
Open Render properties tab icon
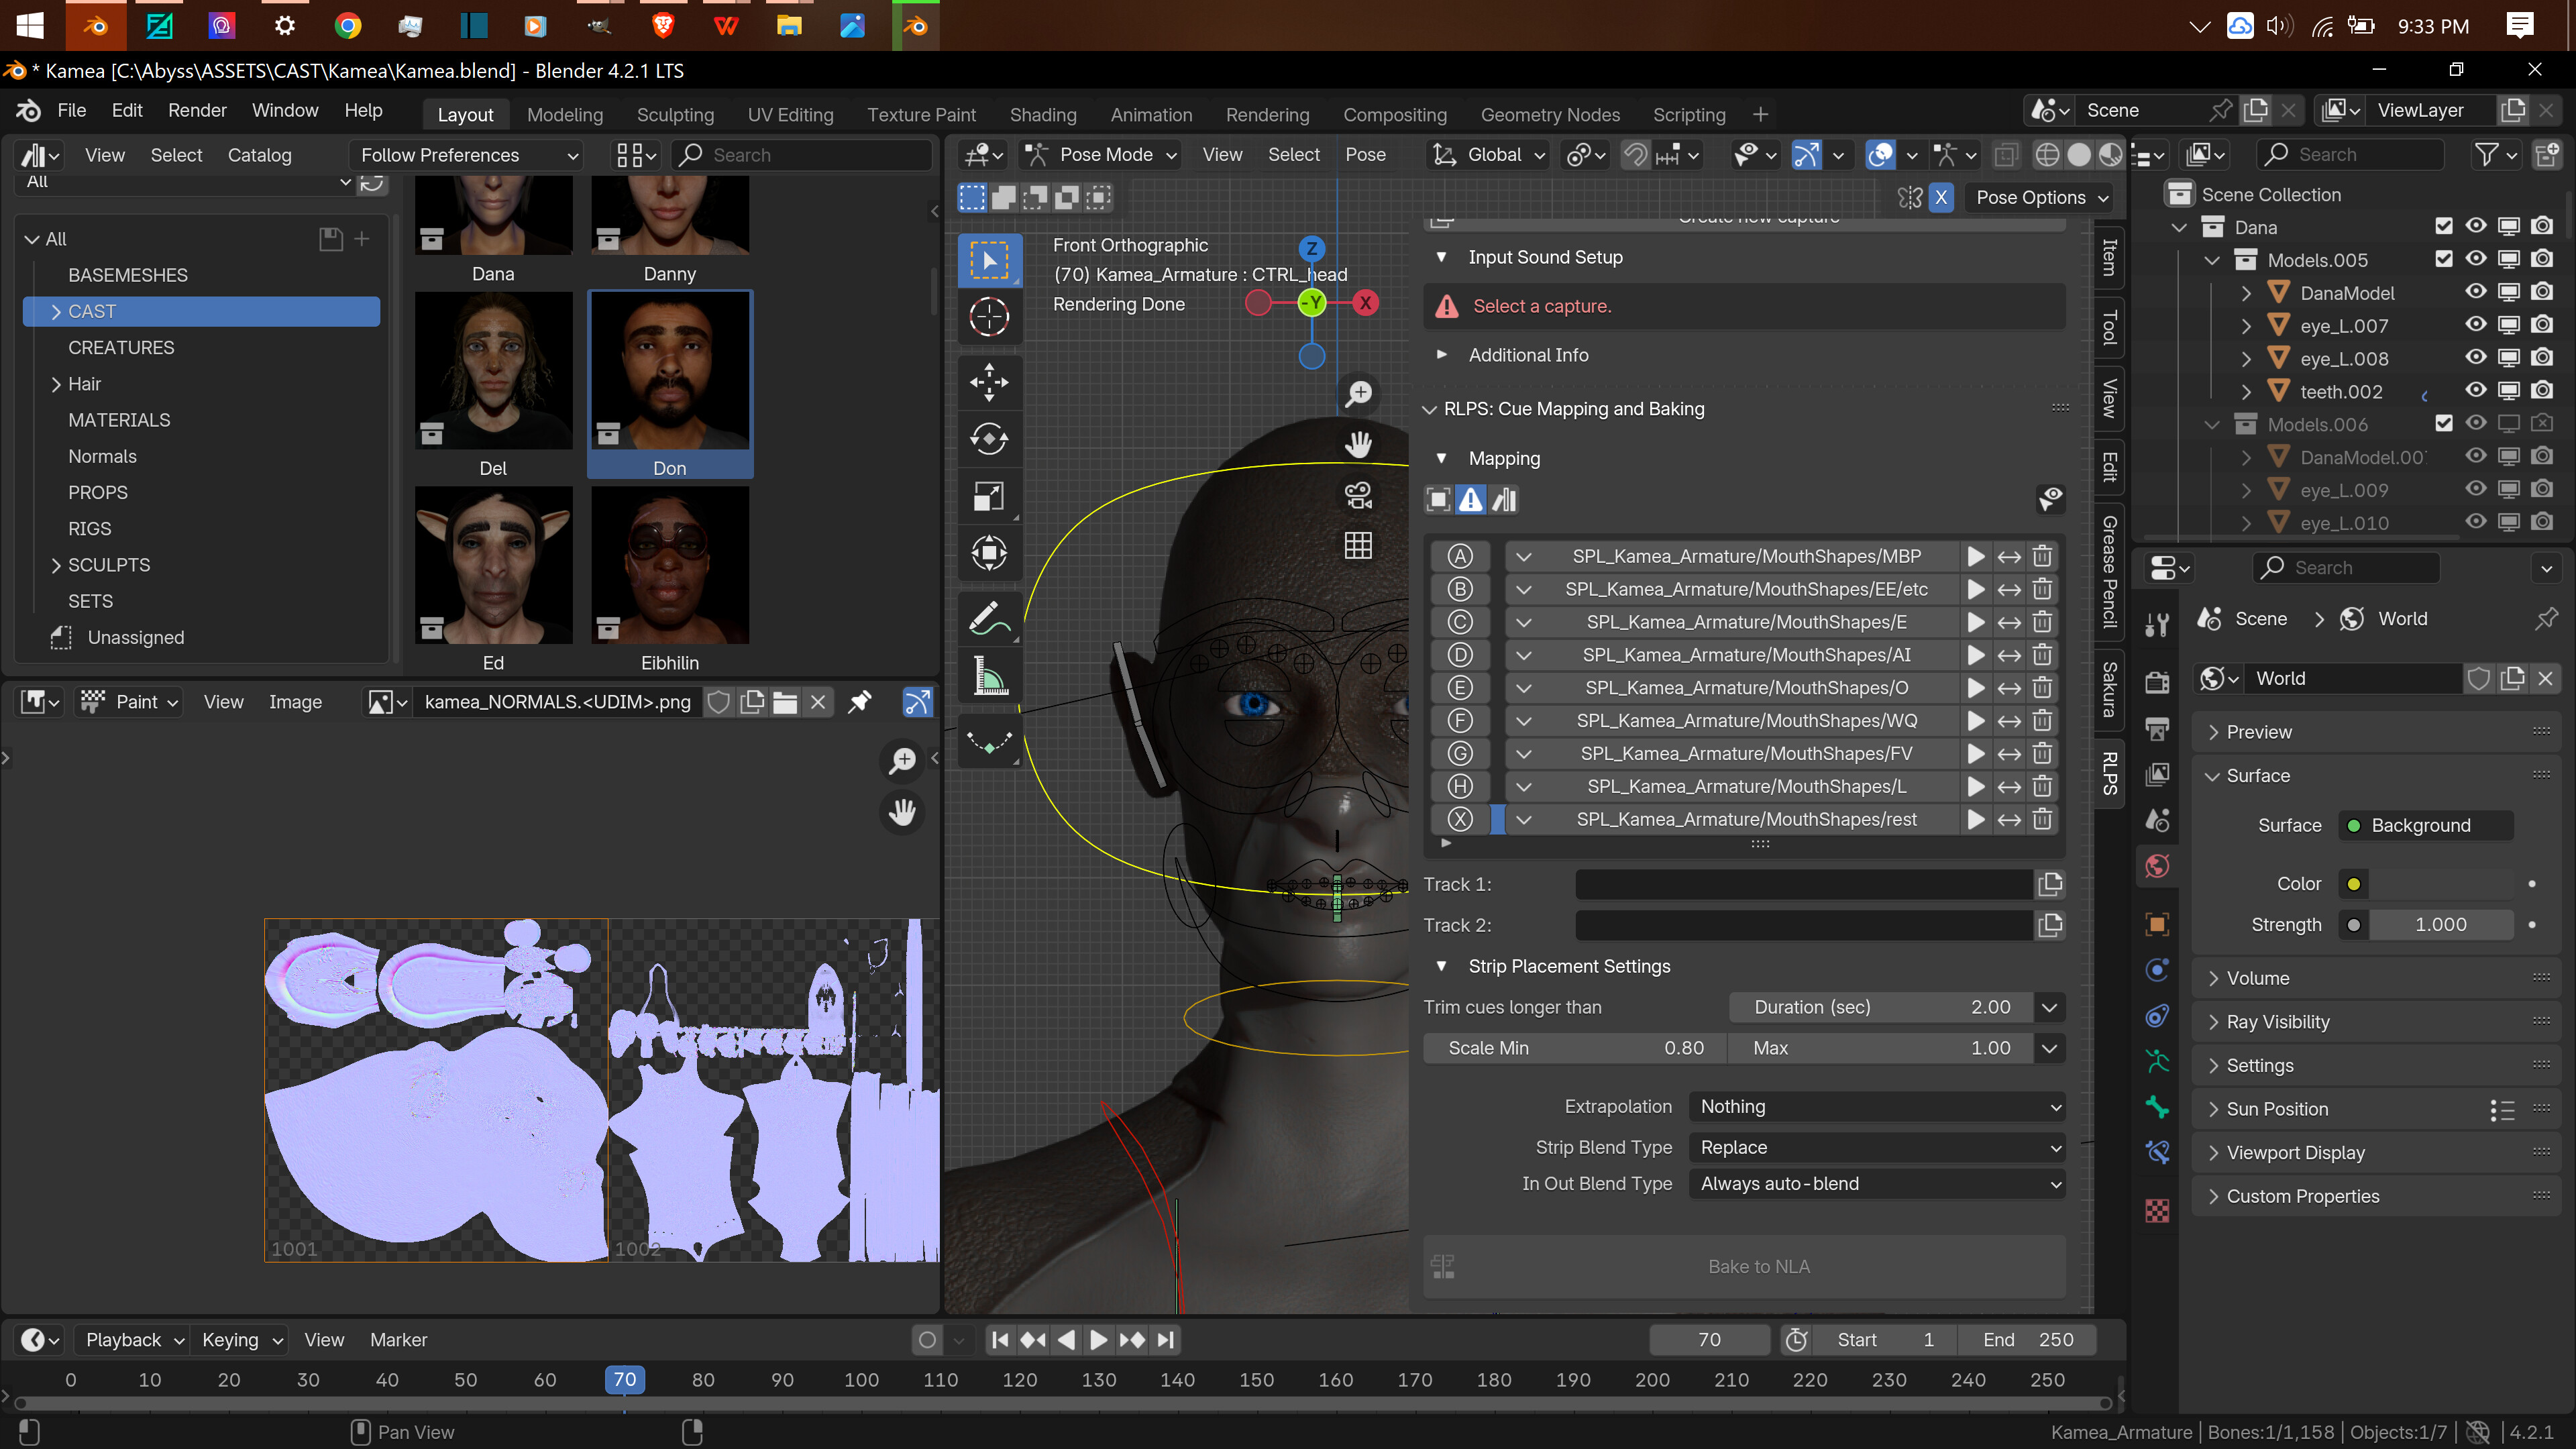click(x=2157, y=682)
